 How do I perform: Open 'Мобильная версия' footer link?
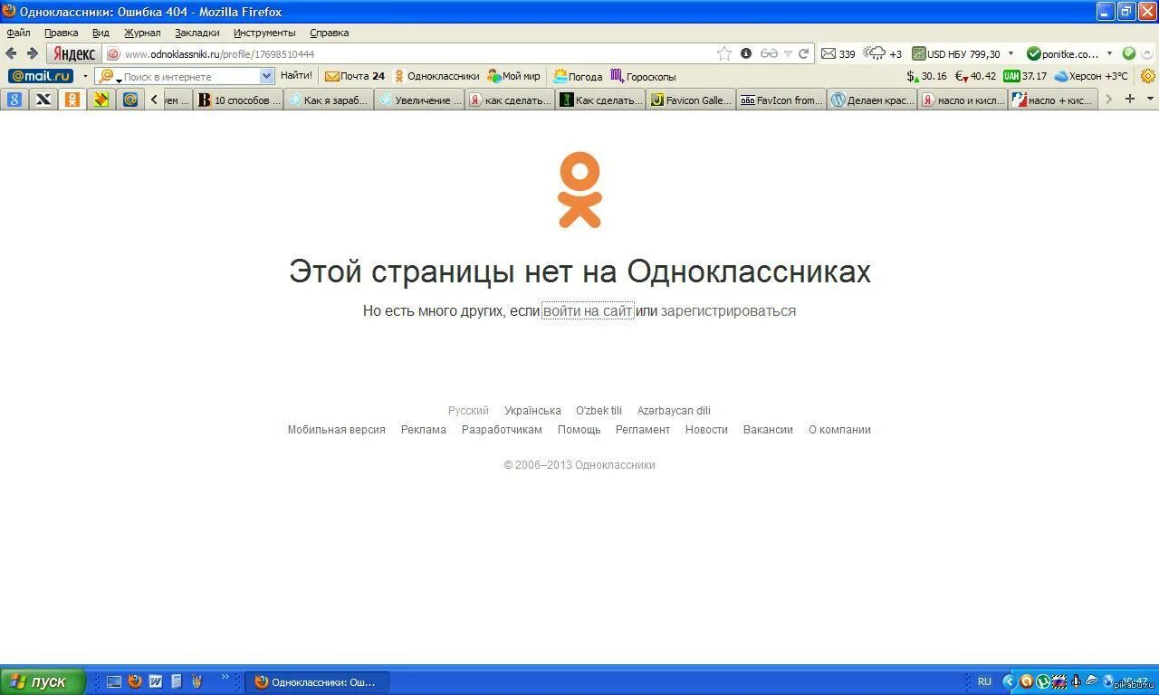337,430
